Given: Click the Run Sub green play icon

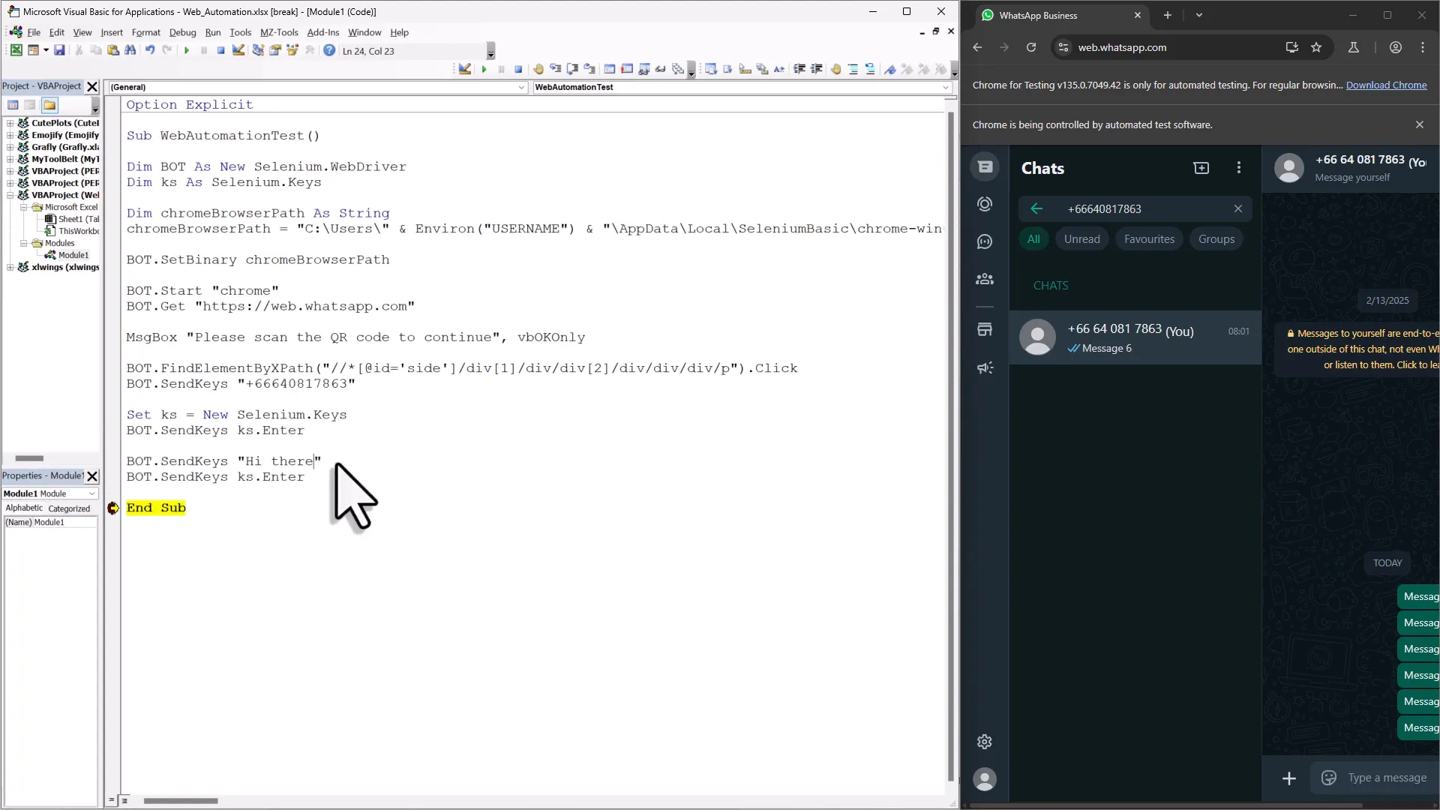Looking at the screenshot, I should (x=187, y=51).
